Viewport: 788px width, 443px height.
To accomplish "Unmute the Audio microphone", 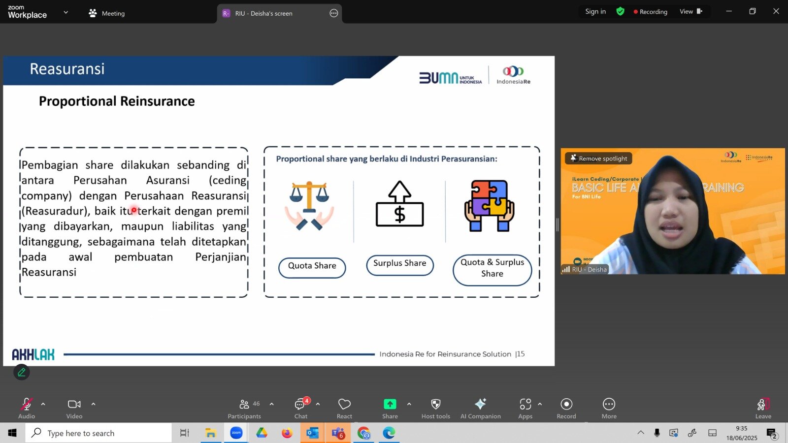I will click(27, 408).
